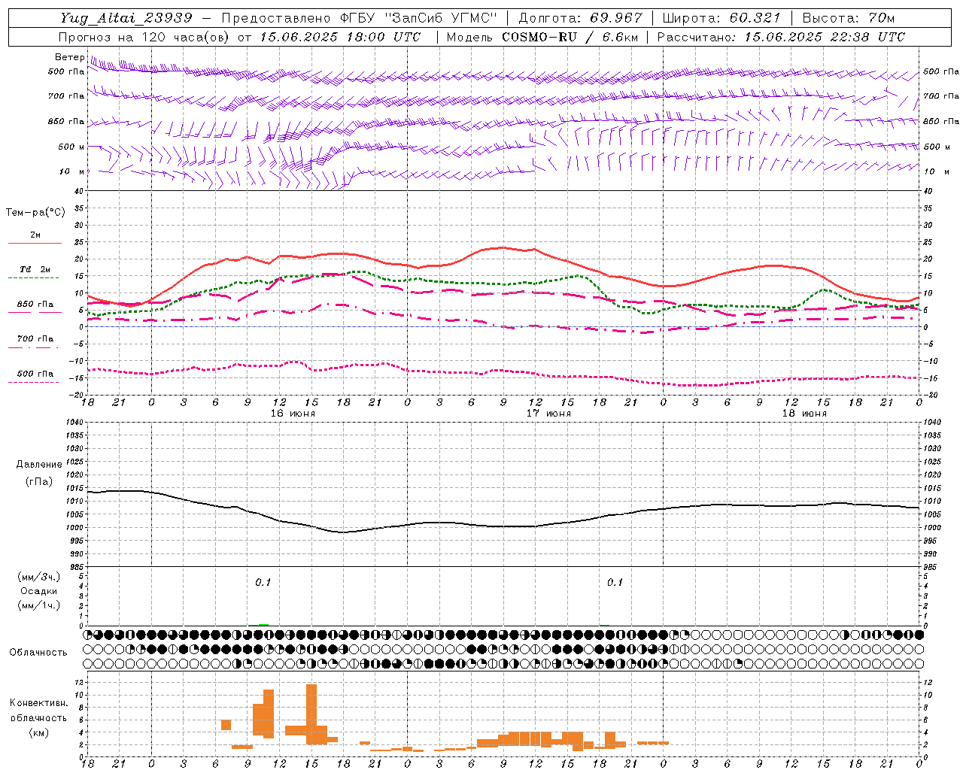Click the Тем-ра(°C) legend heading

[x=35, y=213]
